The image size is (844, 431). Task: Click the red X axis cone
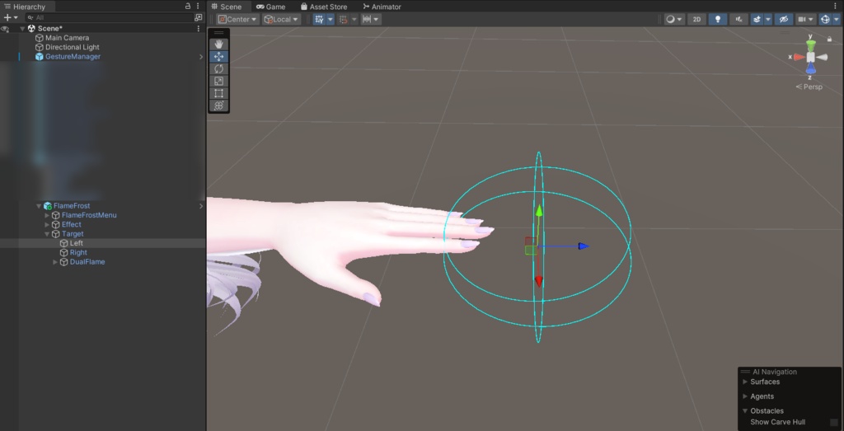[x=799, y=57]
